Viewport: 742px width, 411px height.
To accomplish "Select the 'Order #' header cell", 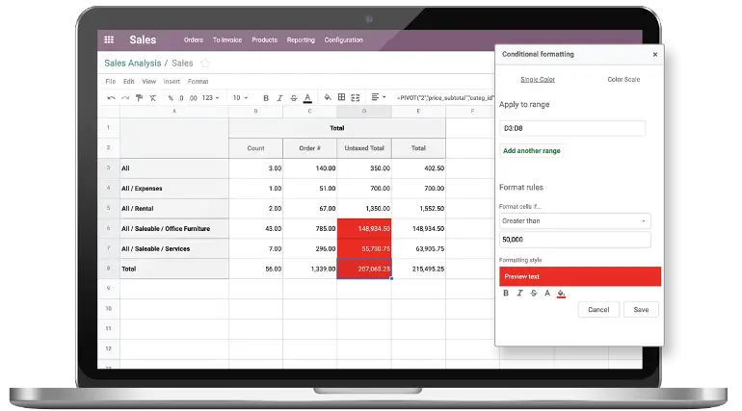I will [310, 148].
